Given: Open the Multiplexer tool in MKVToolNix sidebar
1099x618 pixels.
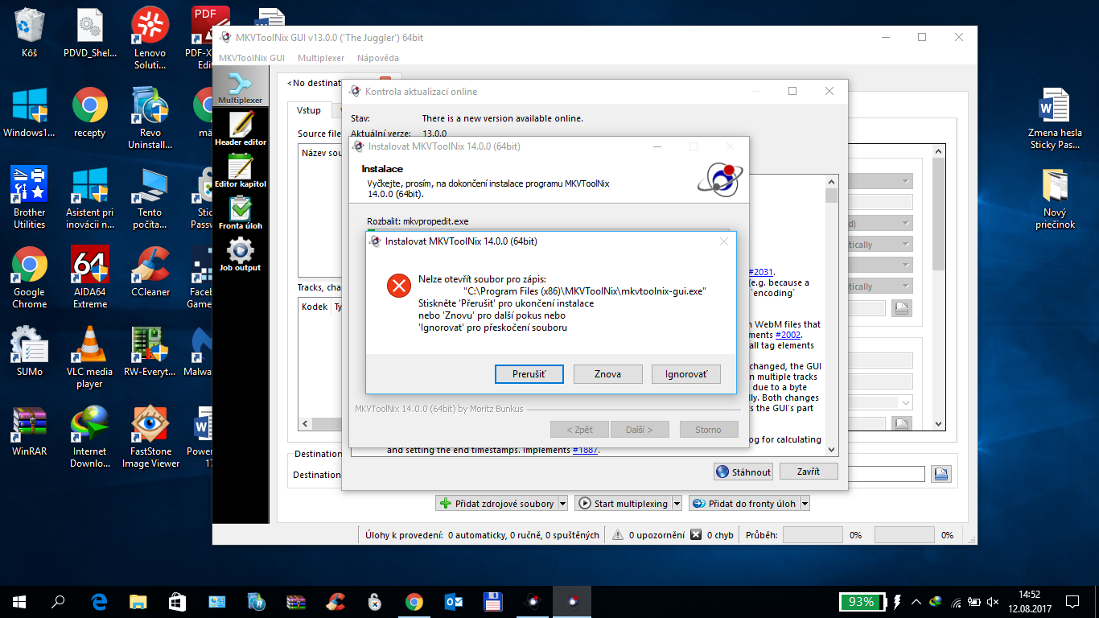Looking at the screenshot, I should [240, 88].
